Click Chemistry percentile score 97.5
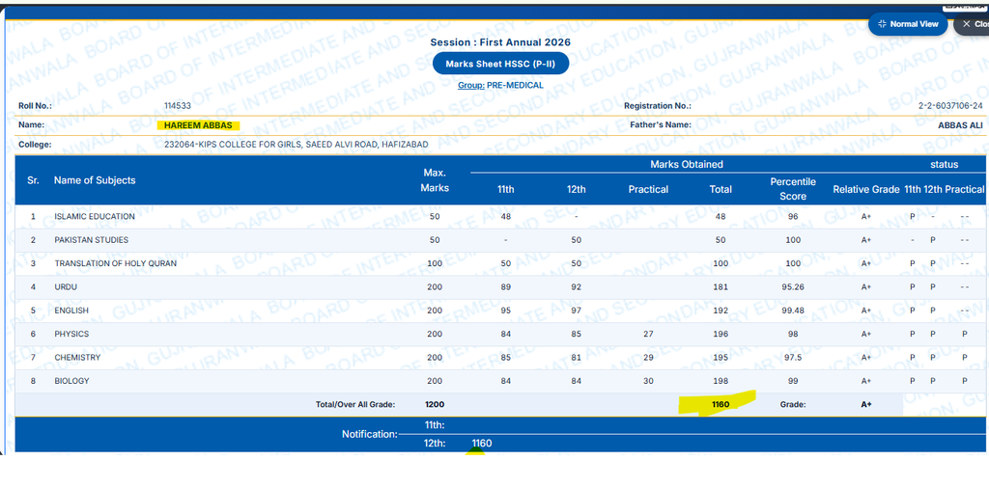 (793, 357)
